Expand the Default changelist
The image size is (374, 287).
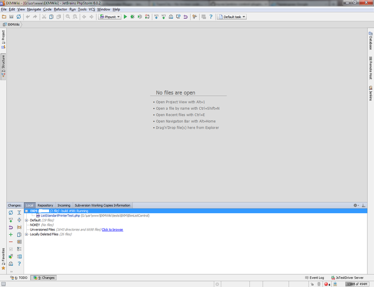[27, 220]
